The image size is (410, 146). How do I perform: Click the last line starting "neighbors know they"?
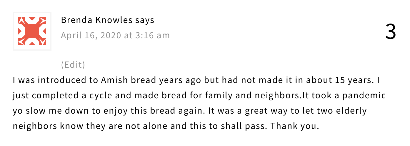(x=166, y=126)
